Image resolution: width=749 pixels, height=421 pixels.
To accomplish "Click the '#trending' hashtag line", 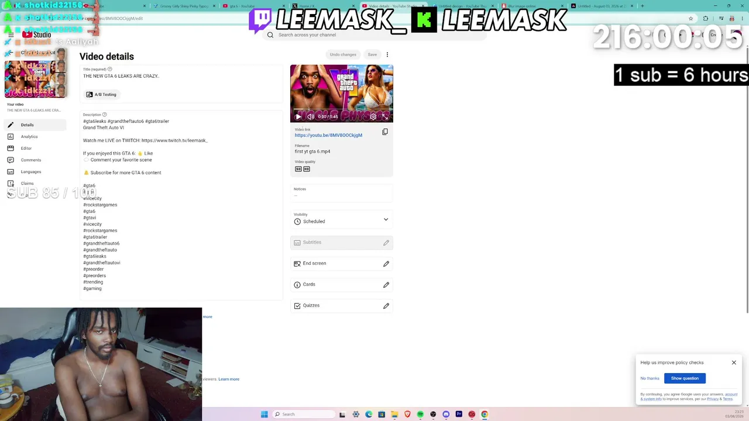I will tap(93, 282).
